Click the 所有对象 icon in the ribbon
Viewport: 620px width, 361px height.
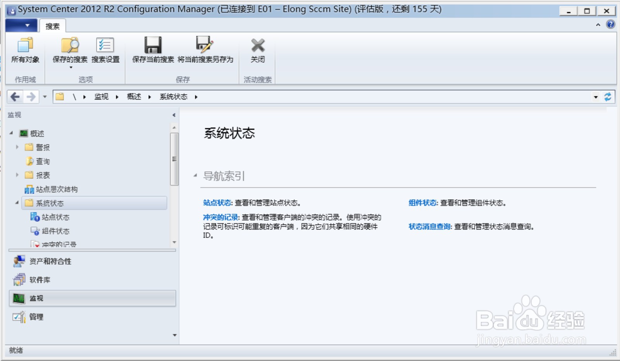click(25, 47)
